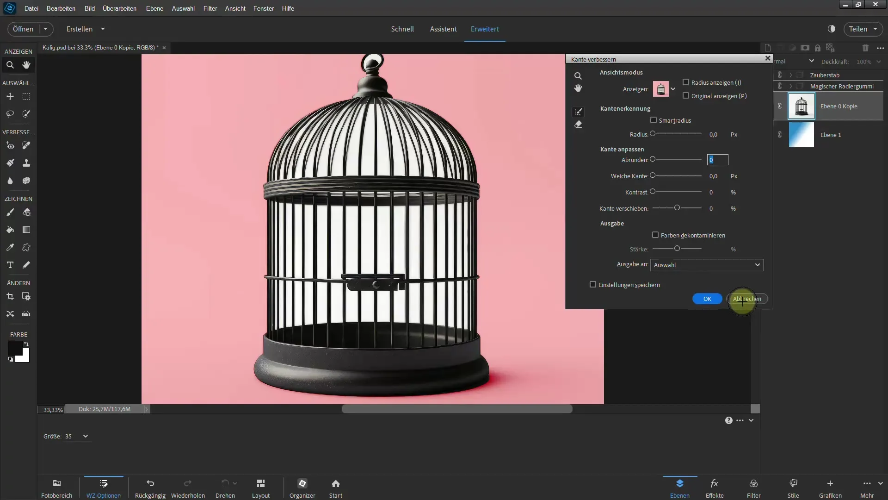Click the foreground black color swatch
This screenshot has width=888, height=500.
pyautogui.click(x=14, y=347)
